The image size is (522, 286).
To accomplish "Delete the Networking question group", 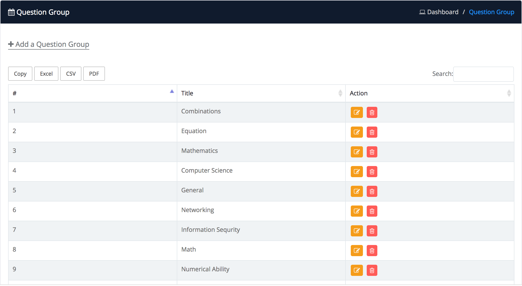I will point(372,211).
